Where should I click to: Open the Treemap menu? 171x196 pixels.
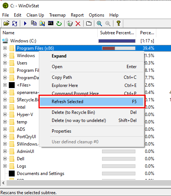[57, 15]
